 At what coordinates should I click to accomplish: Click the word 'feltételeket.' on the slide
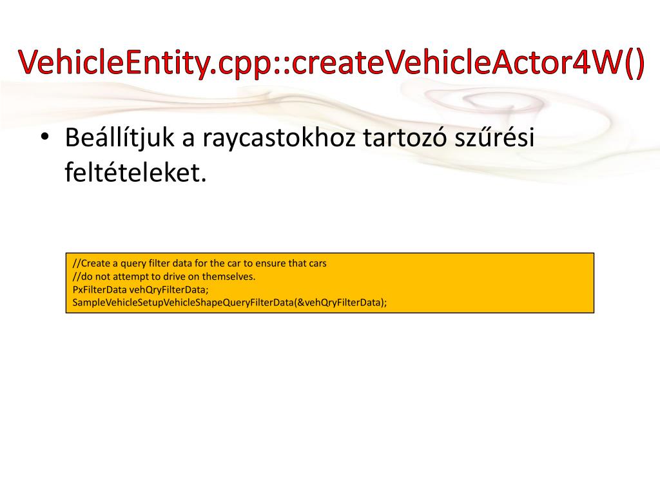135,173
